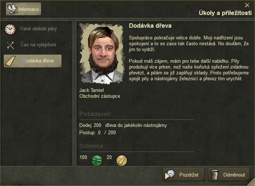Click the clock-arrow postpone icon
Image resolution: width=255 pixels, height=186 pixels.
pyautogui.click(x=170, y=174)
